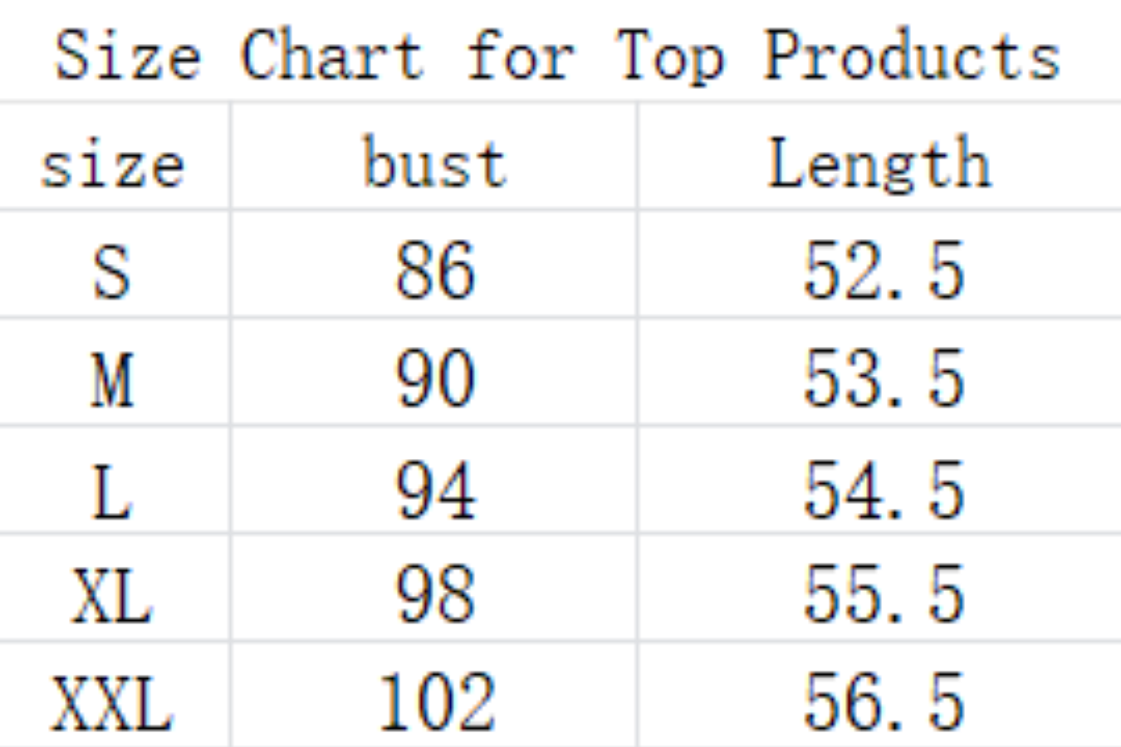Select the bust value 90 cell

(x=434, y=378)
